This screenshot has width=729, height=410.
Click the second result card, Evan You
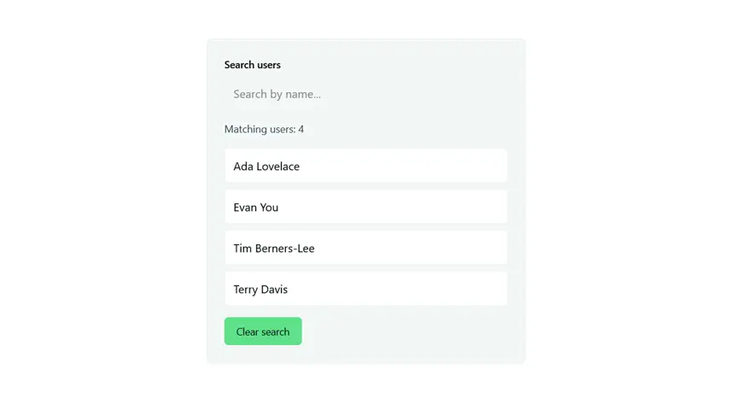(x=366, y=207)
